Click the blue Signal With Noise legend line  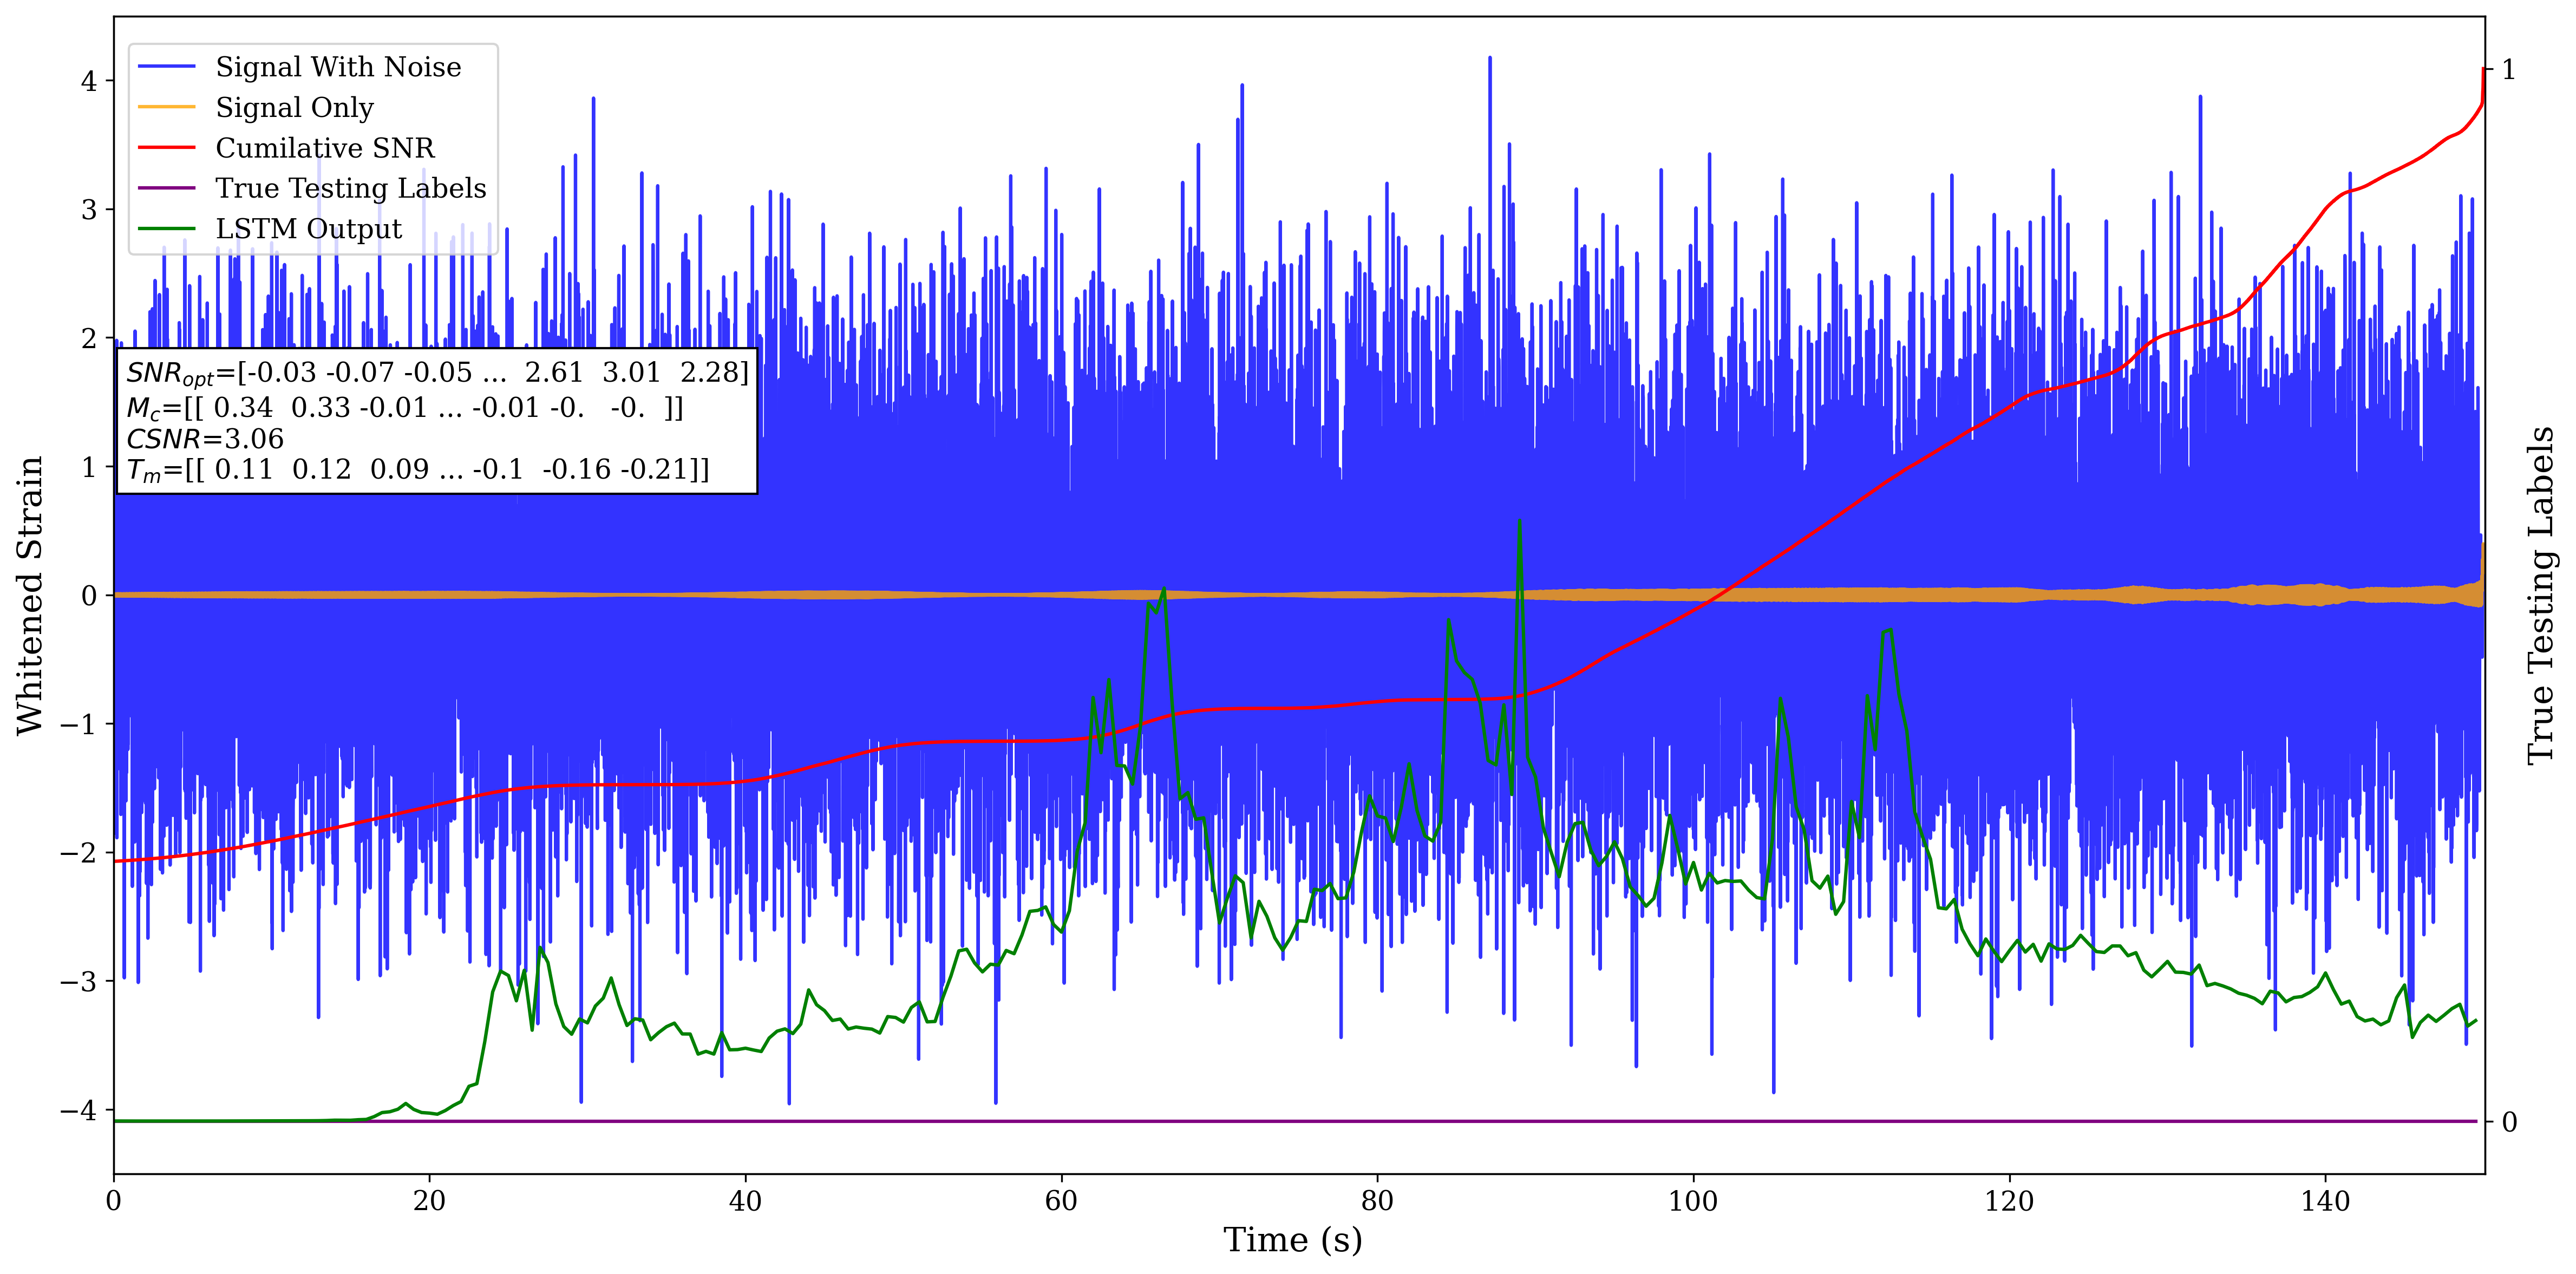click(166, 67)
